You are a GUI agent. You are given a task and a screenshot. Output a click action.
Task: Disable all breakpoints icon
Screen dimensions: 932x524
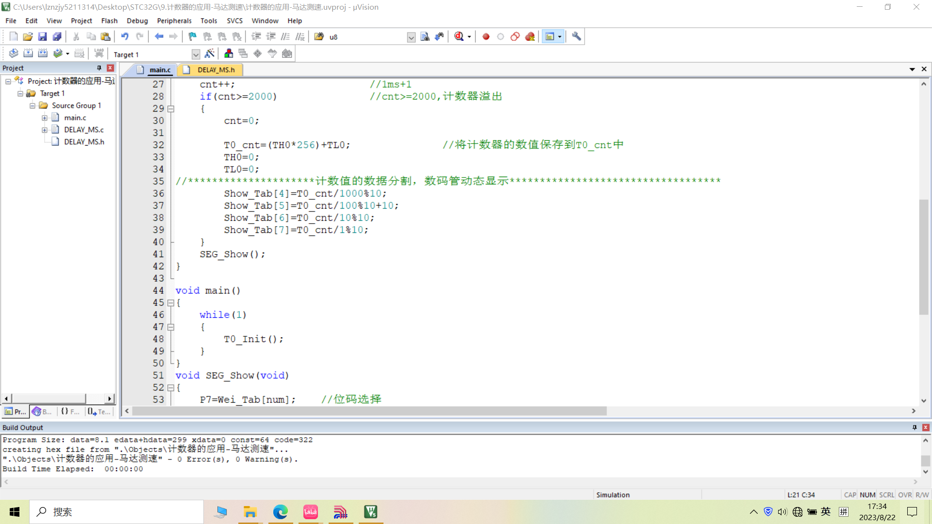point(515,36)
